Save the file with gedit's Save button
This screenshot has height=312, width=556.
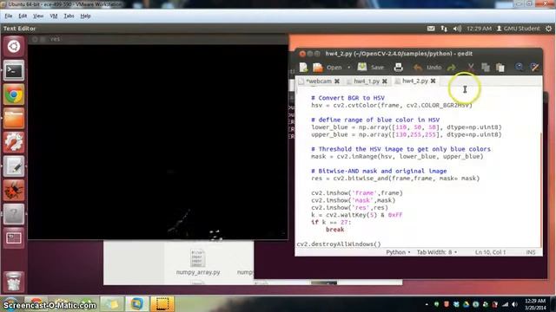[371, 68]
